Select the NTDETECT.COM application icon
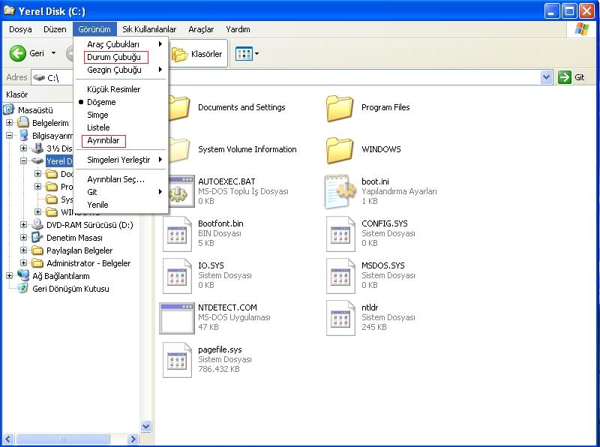600x447 pixels. click(x=177, y=319)
